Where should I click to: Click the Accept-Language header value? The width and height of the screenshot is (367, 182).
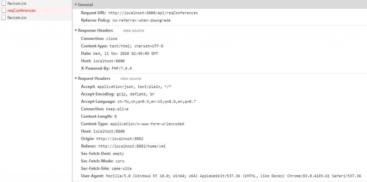point(157,102)
